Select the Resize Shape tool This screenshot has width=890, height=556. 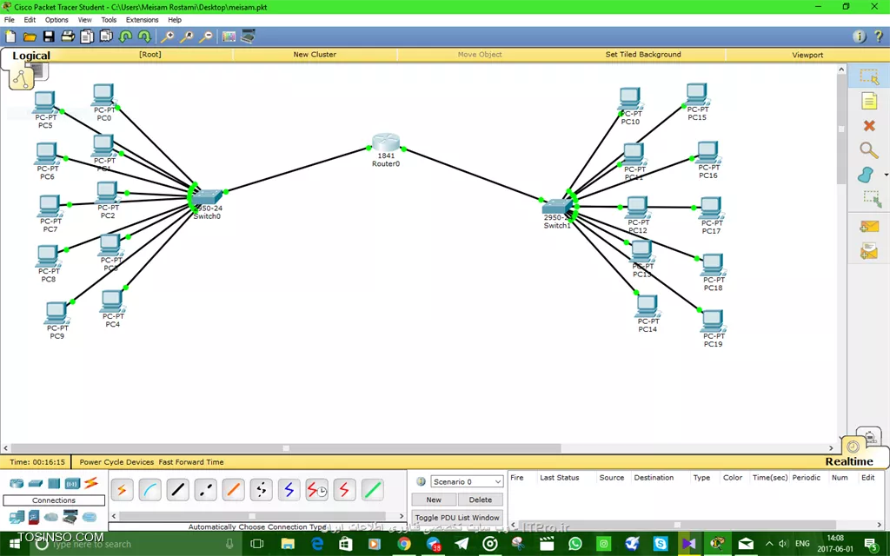pos(871,199)
